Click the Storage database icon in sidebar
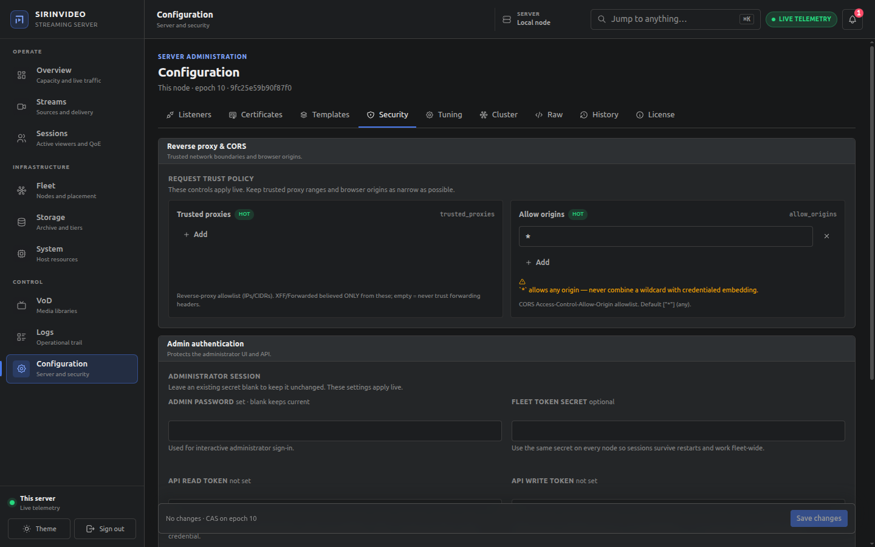Viewport: 875px width, 547px height. click(21, 222)
